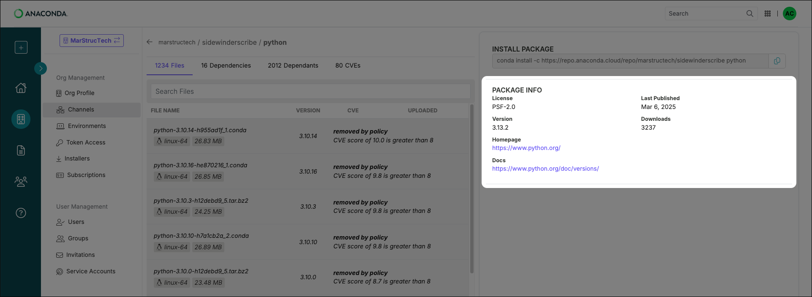Switch to the 16 Dependencies tab
The image size is (812, 297).
[226, 65]
